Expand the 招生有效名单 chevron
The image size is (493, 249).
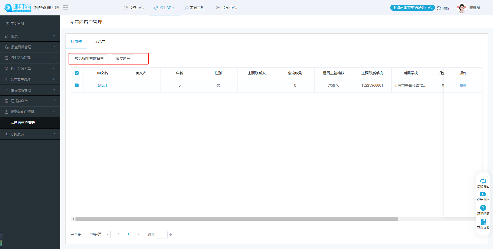click(54, 68)
